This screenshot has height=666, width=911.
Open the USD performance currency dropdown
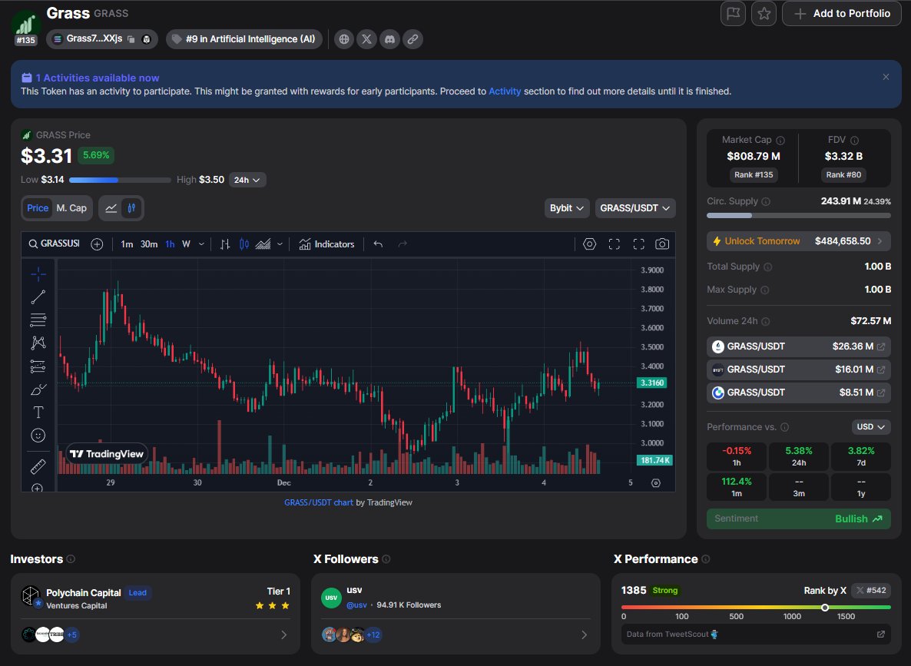(871, 426)
